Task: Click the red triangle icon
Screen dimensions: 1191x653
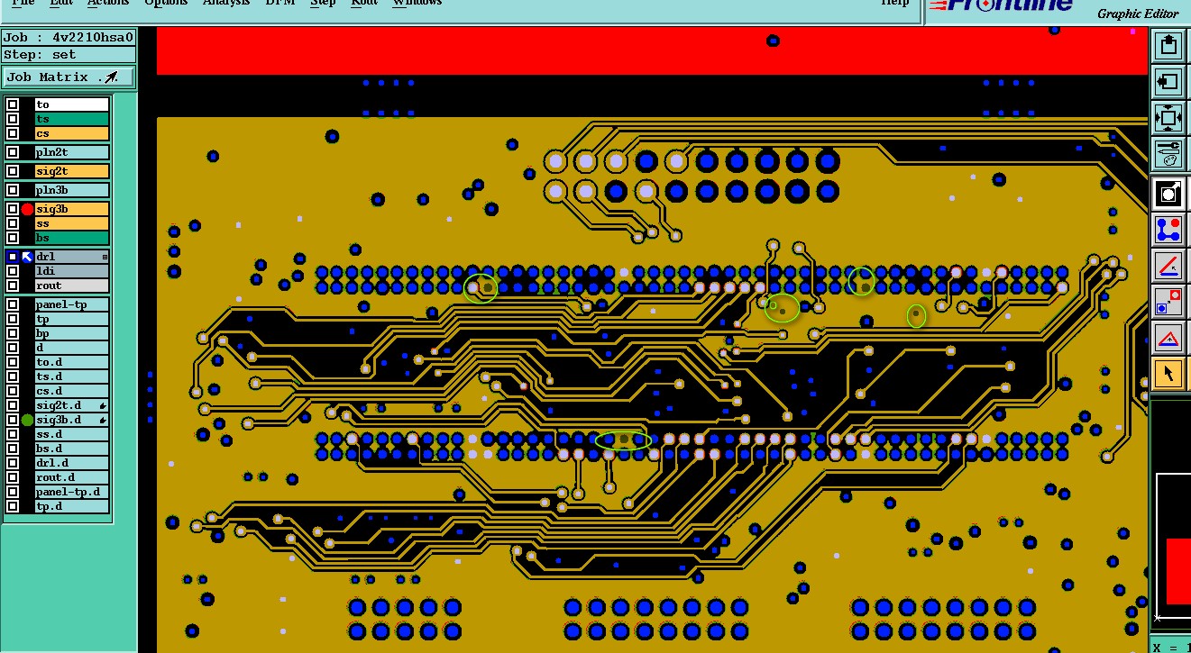Action: pos(1168,338)
